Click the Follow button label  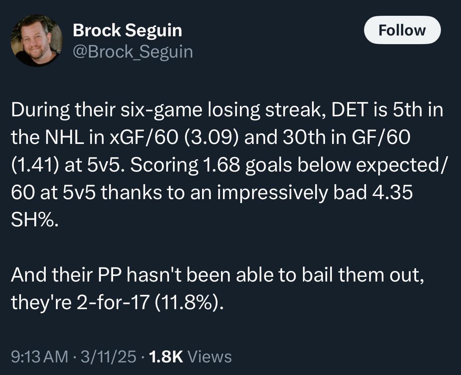pyautogui.click(x=402, y=30)
